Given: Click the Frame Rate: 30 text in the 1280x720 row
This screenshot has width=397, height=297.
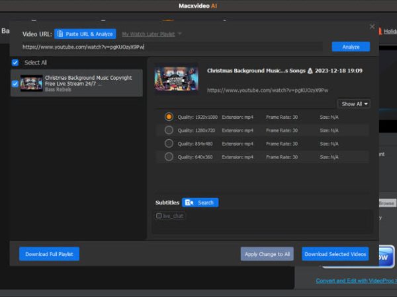Looking at the screenshot, I should tap(282, 130).
